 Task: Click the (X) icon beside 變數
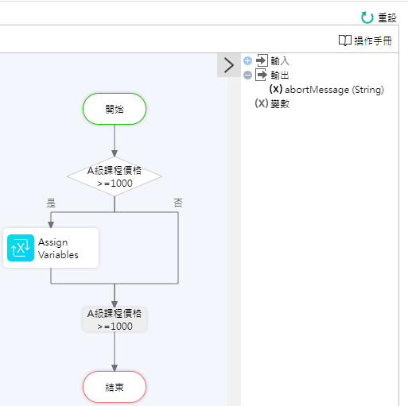262,103
